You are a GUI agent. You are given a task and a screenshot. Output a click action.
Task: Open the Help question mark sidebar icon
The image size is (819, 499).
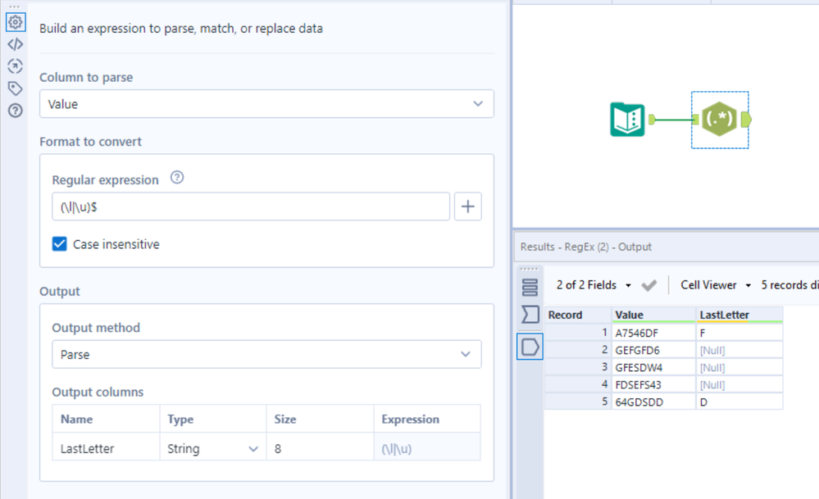pos(15,110)
